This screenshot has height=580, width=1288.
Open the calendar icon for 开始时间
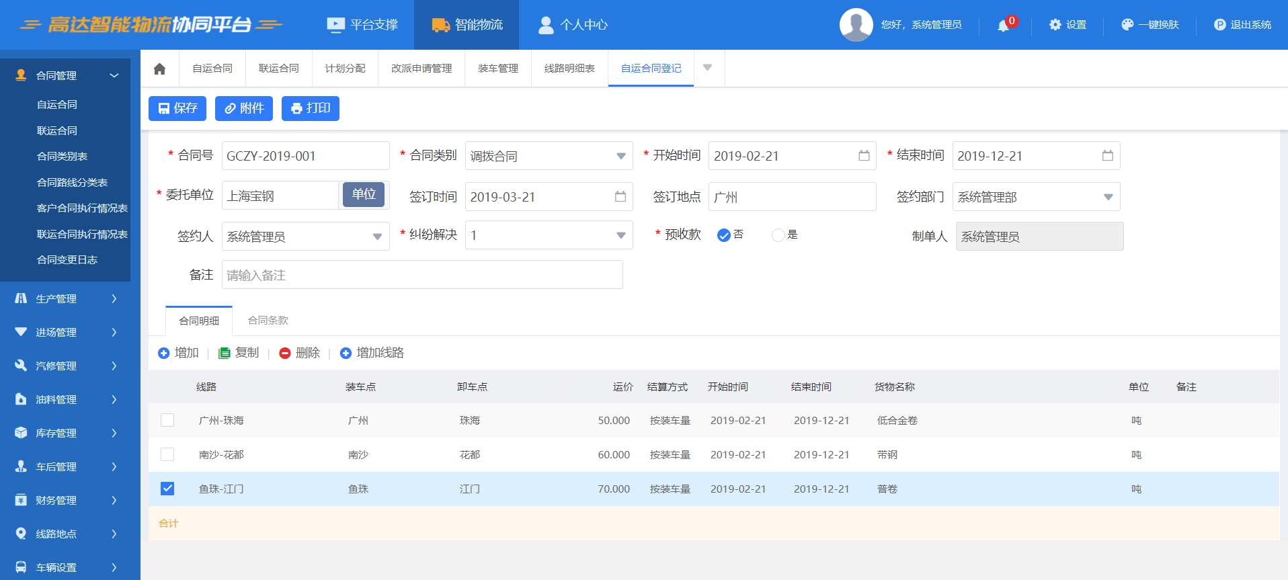[864, 156]
